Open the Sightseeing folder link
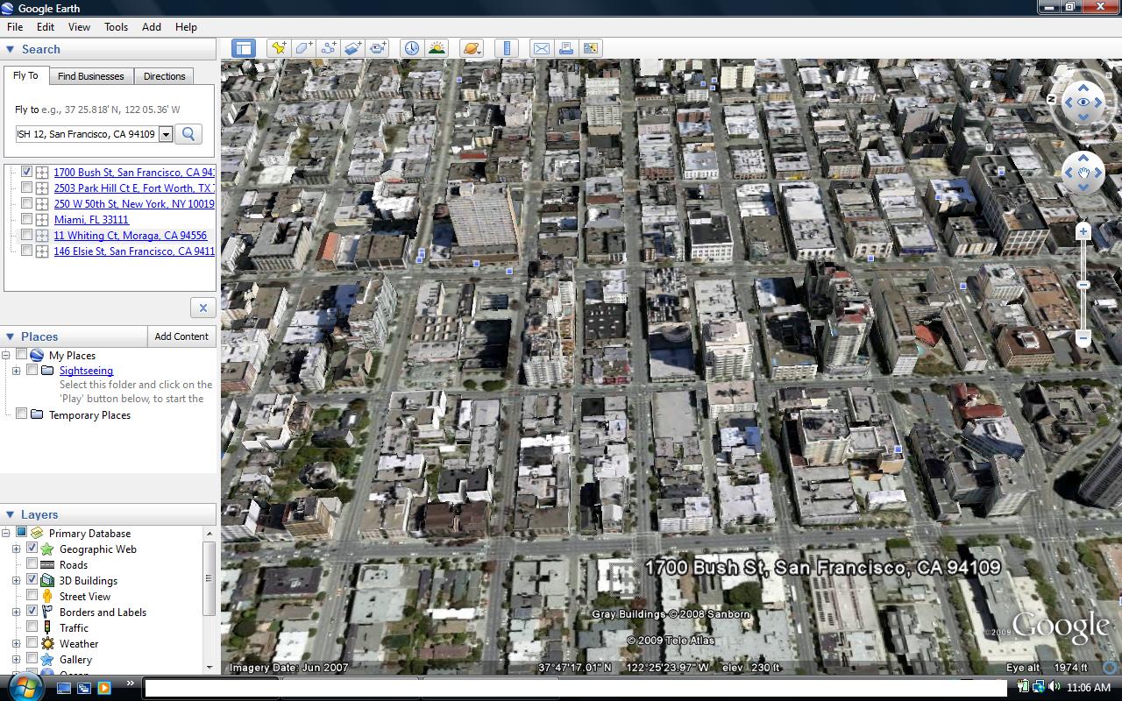The image size is (1122, 701). click(x=86, y=371)
